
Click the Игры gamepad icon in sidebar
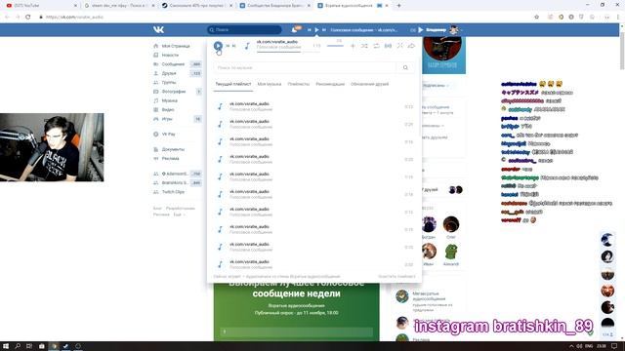click(156, 119)
